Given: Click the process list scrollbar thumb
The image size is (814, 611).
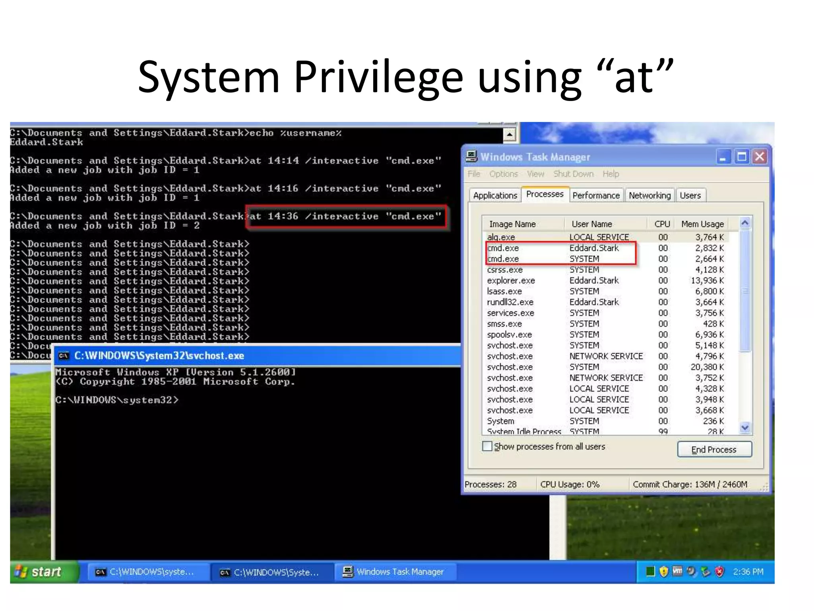Looking at the screenshot, I should point(745,291).
